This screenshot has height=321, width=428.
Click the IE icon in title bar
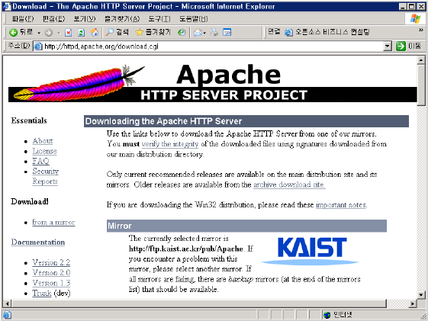coord(7,6)
